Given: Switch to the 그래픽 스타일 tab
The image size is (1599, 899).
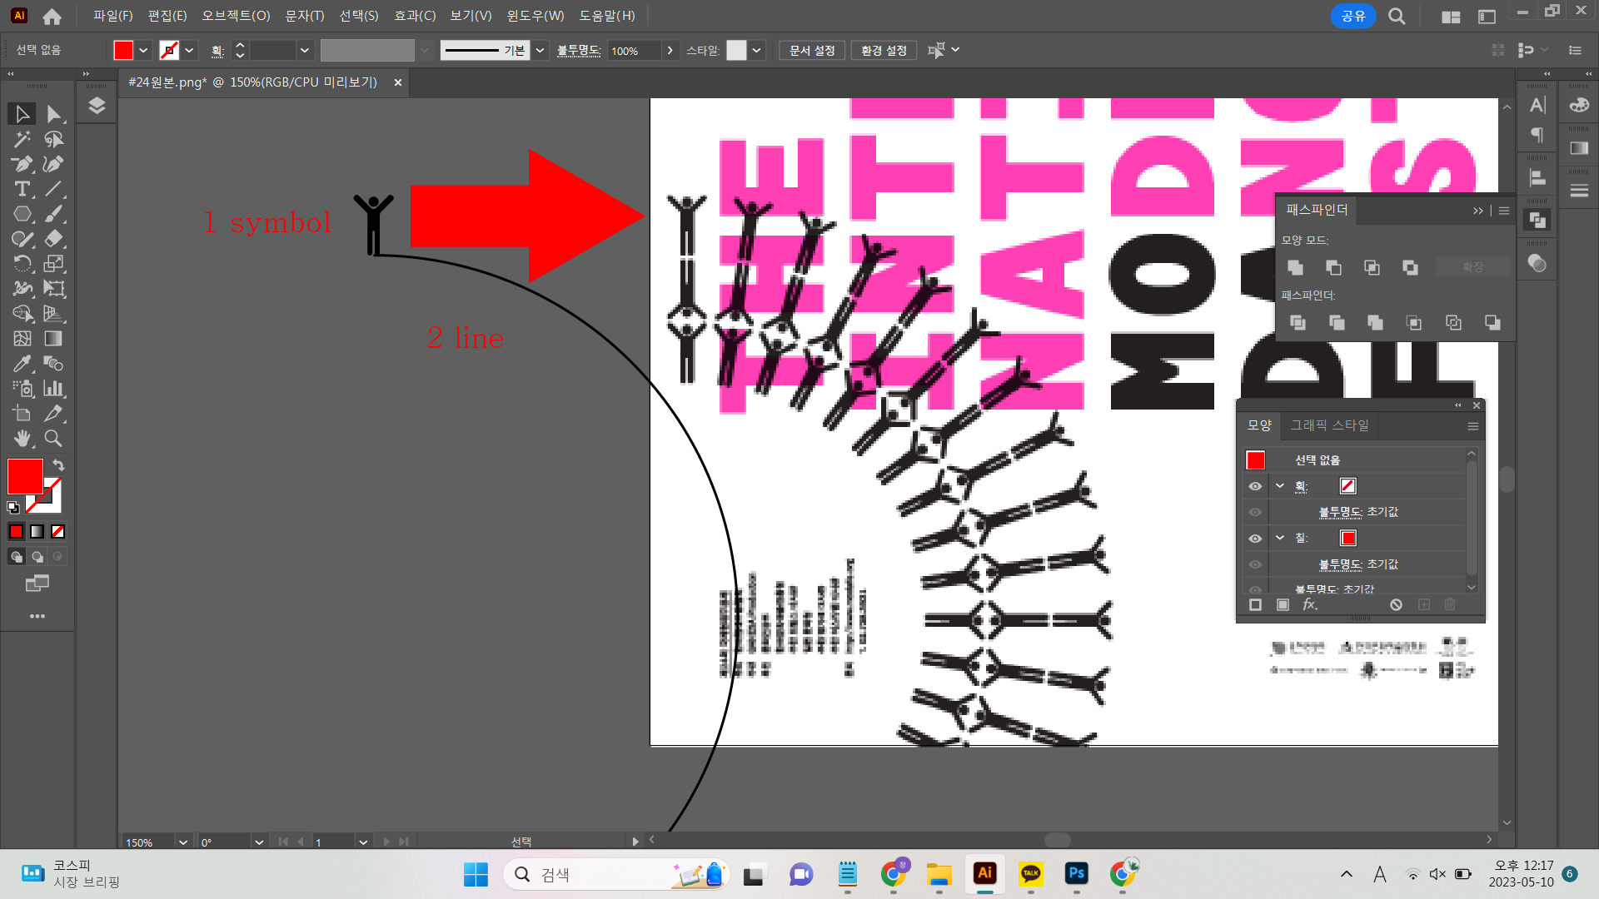Looking at the screenshot, I should pyautogui.click(x=1329, y=425).
